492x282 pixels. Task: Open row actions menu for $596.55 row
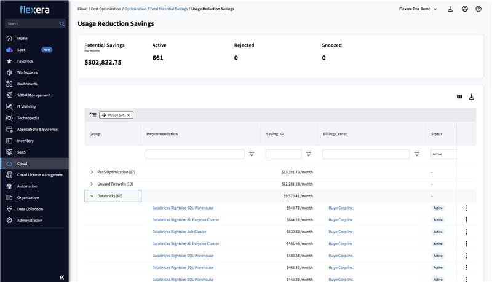(466, 244)
